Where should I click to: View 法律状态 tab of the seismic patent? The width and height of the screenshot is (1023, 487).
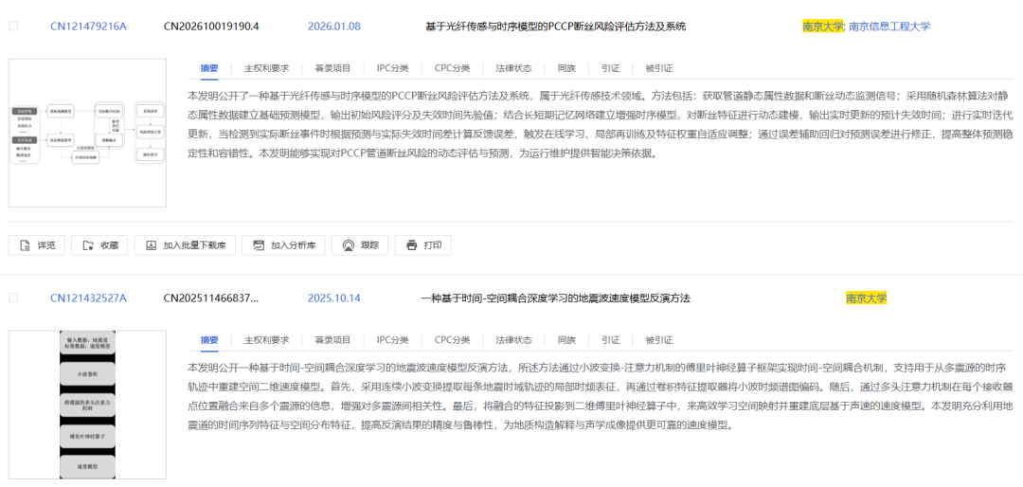click(513, 339)
